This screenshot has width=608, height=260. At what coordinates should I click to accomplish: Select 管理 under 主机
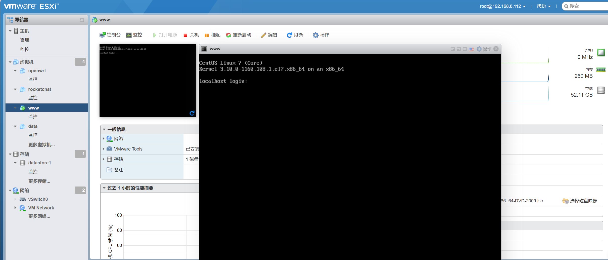click(x=25, y=40)
